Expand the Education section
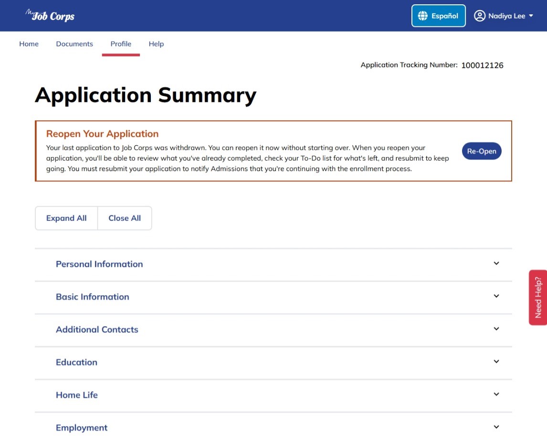This screenshot has height=438, width=547. click(x=273, y=362)
